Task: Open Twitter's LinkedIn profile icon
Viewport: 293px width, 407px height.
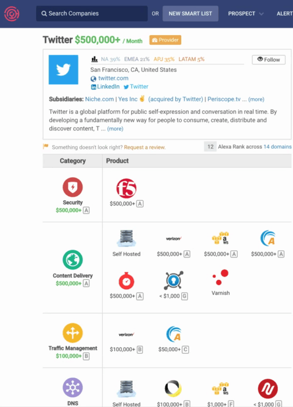Action: pos(93,86)
